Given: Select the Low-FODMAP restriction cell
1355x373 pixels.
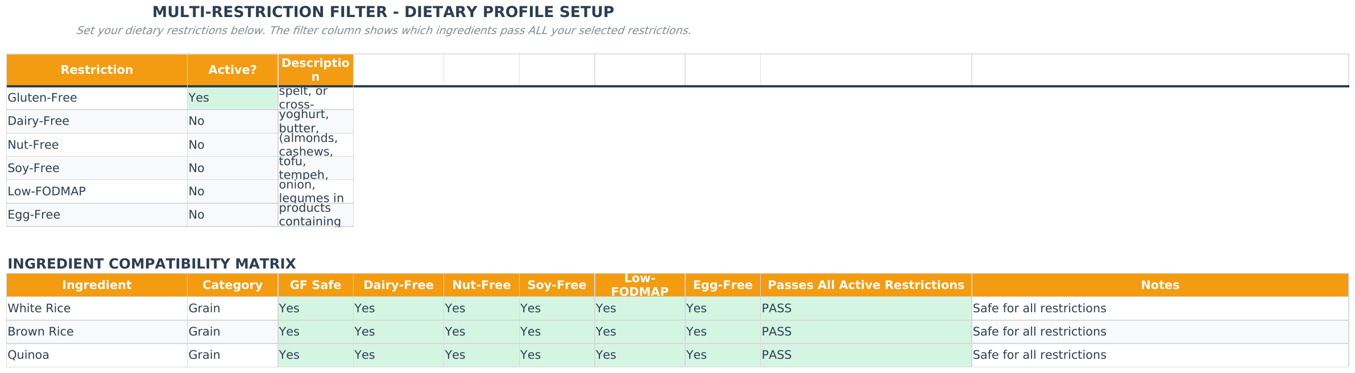Looking at the screenshot, I should [x=97, y=191].
